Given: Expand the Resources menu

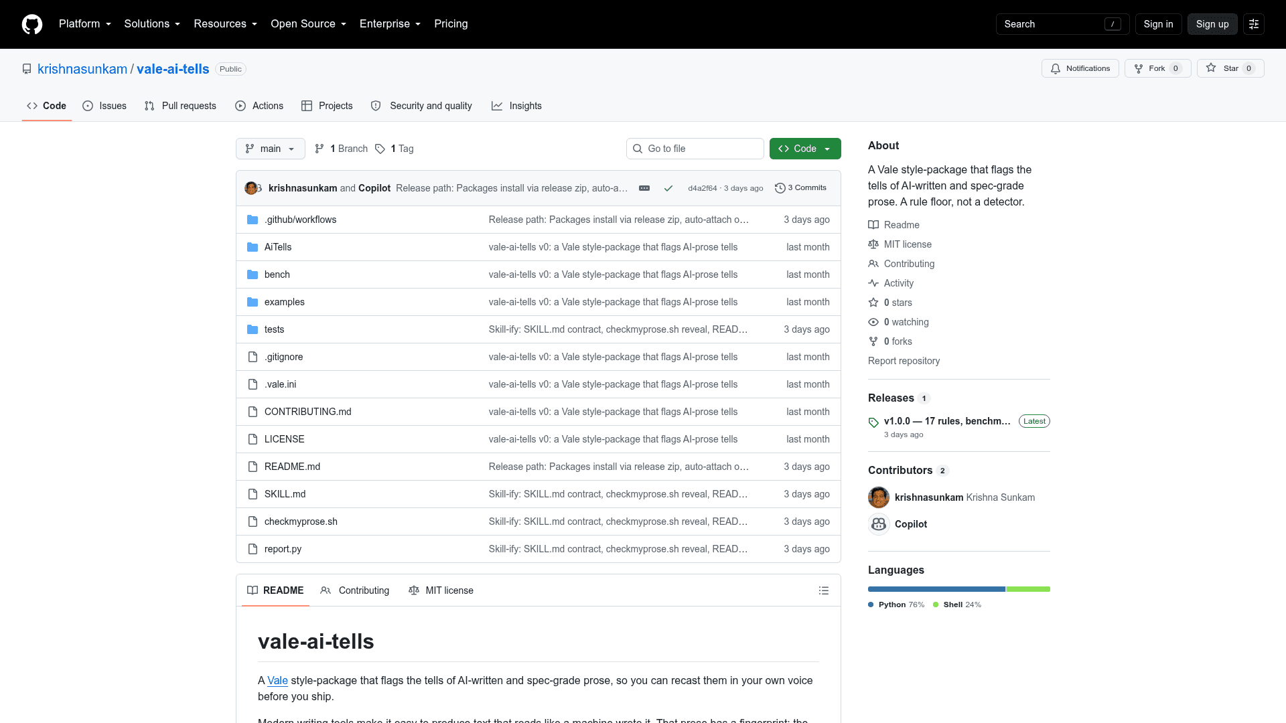Looking at the screenshot, I should tap(226, 24).
